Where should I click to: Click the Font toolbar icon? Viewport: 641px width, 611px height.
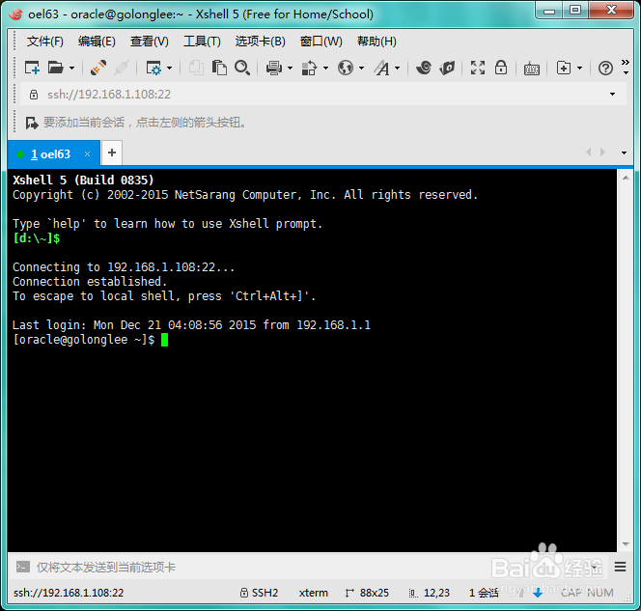(382, 68)
